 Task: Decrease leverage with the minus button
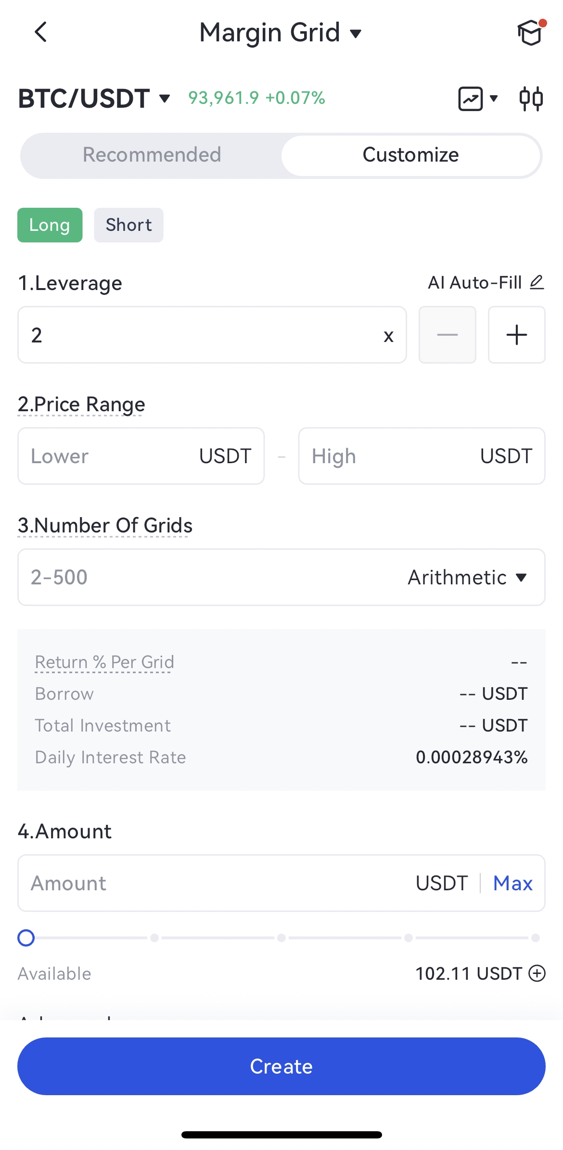point(447,335)
